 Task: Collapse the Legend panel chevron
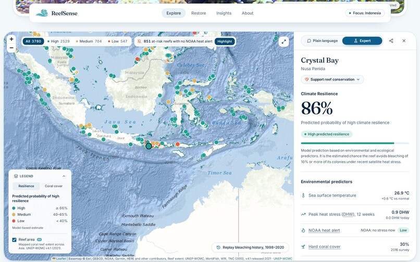point(64,176)
